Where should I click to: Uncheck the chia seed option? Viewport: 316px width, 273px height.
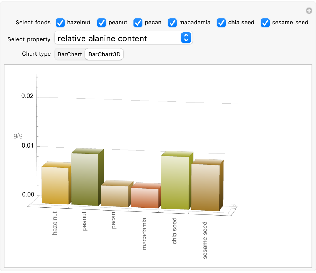[x=222, y=23]
